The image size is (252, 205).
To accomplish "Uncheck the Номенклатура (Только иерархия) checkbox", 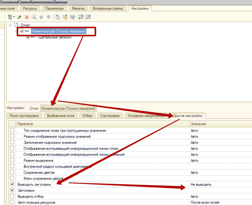I will coord(22,31).
